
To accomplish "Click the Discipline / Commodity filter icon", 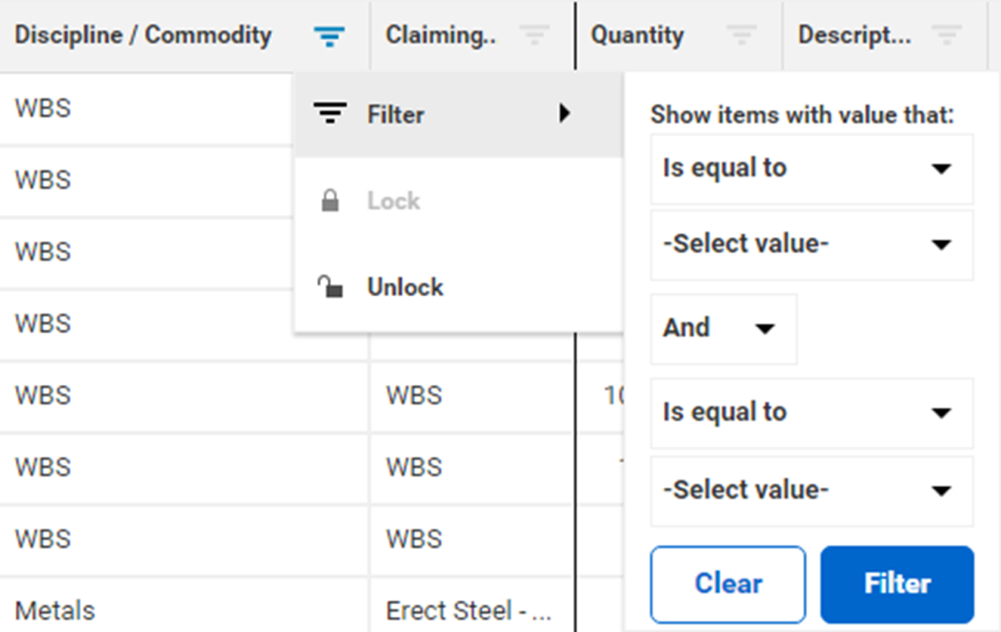I will [329, 36].
